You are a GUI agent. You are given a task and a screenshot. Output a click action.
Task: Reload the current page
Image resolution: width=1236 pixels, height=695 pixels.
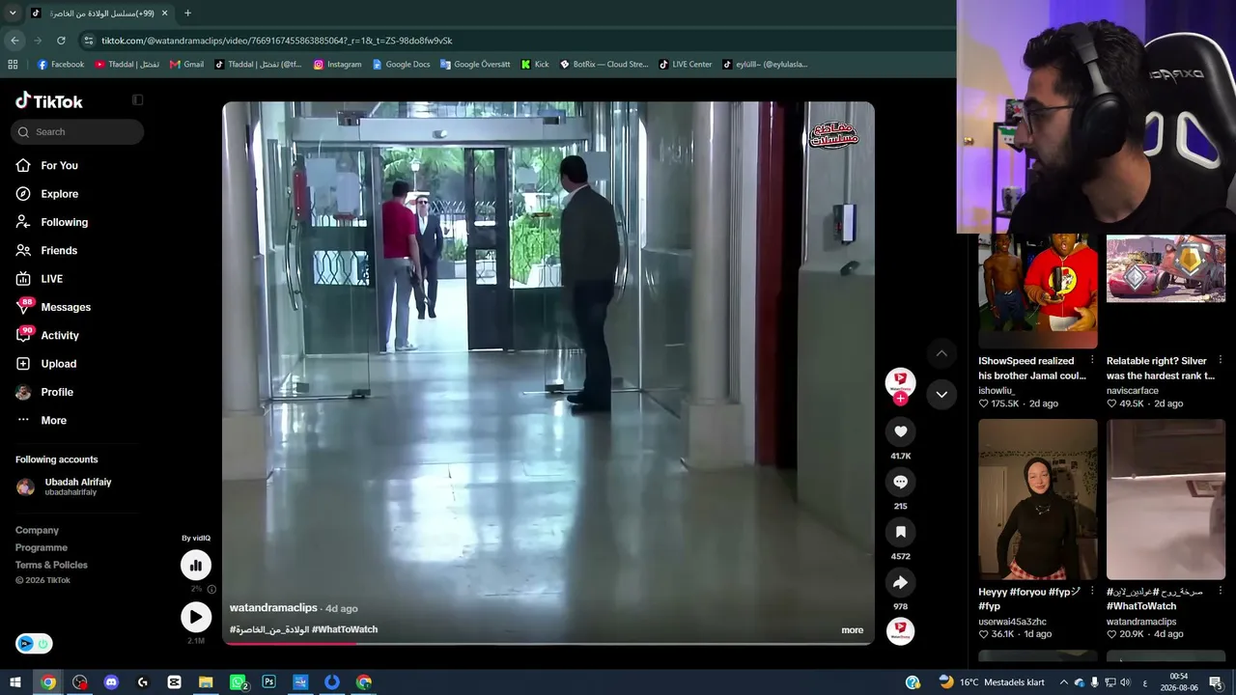click(x=61, y=41)
